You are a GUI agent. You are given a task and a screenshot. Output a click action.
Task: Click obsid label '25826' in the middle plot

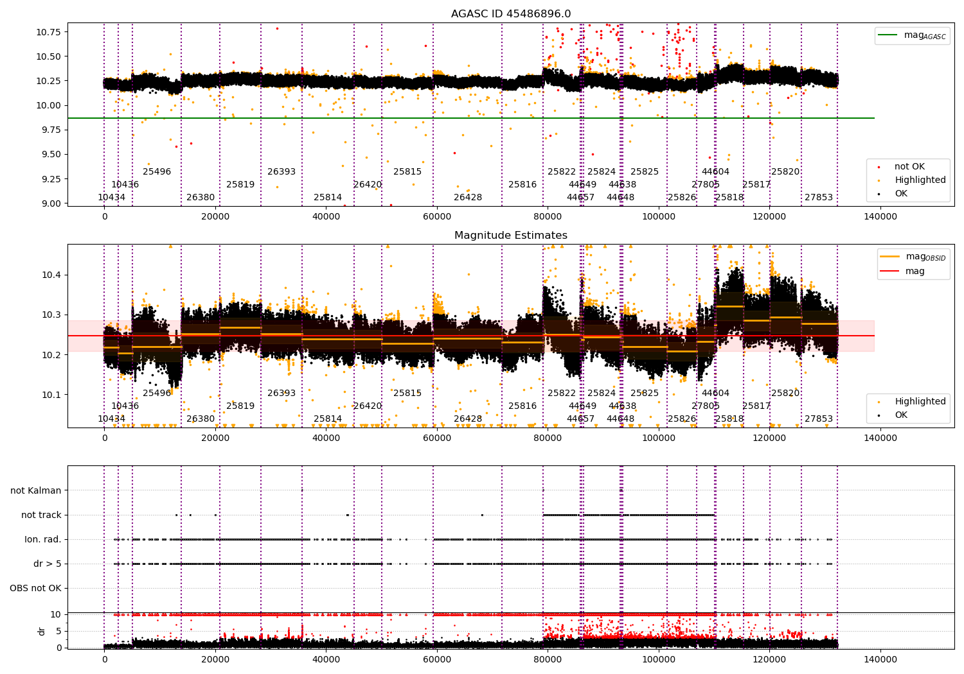pyautogui.click(x=682, y=419)
